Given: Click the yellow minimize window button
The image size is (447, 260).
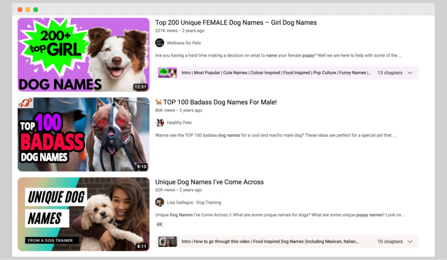Looking at the screenshot, I should [x=28, y=10].
